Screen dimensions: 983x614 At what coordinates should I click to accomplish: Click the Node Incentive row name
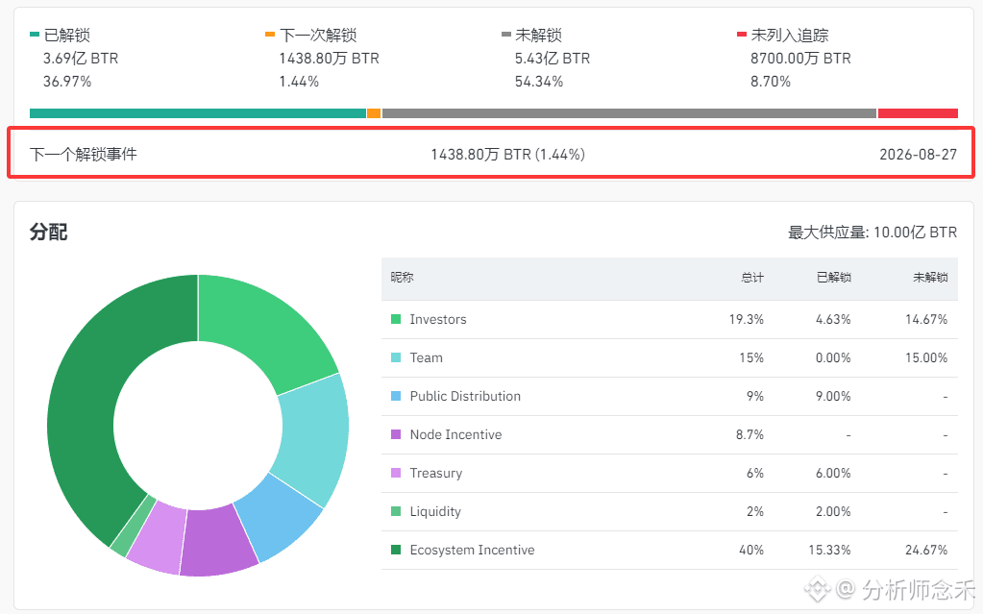455,434
